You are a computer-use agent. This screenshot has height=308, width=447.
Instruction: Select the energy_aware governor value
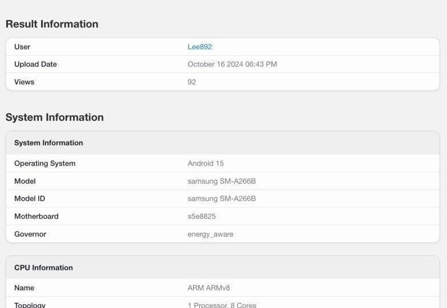(210, 234)
